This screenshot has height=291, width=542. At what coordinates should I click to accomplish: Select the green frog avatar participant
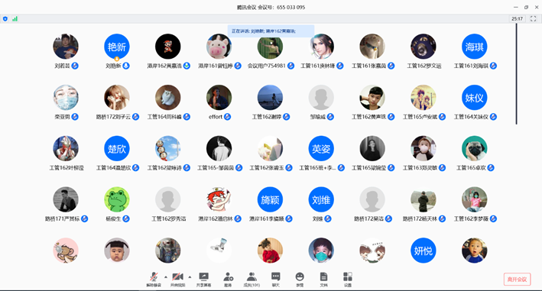click(117, 199)
